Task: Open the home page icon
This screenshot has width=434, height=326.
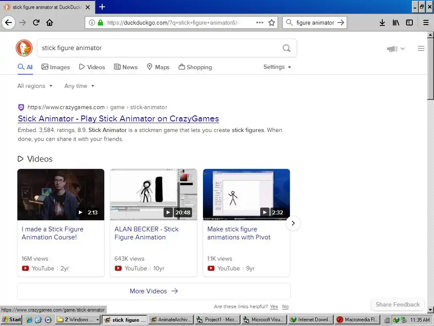Action: (50, 22)
